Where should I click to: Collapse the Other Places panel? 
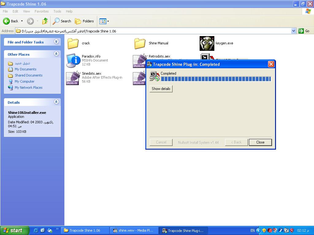click(x=56, y=54)
